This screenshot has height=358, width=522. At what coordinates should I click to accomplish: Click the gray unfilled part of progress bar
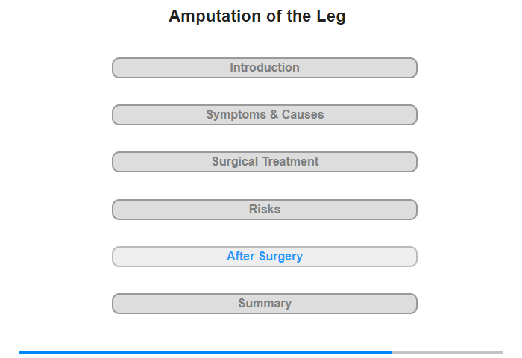pos(447,352)
